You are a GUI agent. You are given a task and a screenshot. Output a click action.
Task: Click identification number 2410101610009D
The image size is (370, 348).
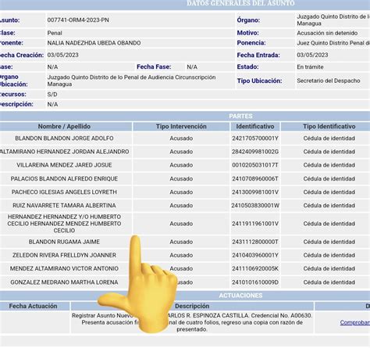tap(255, 282)
